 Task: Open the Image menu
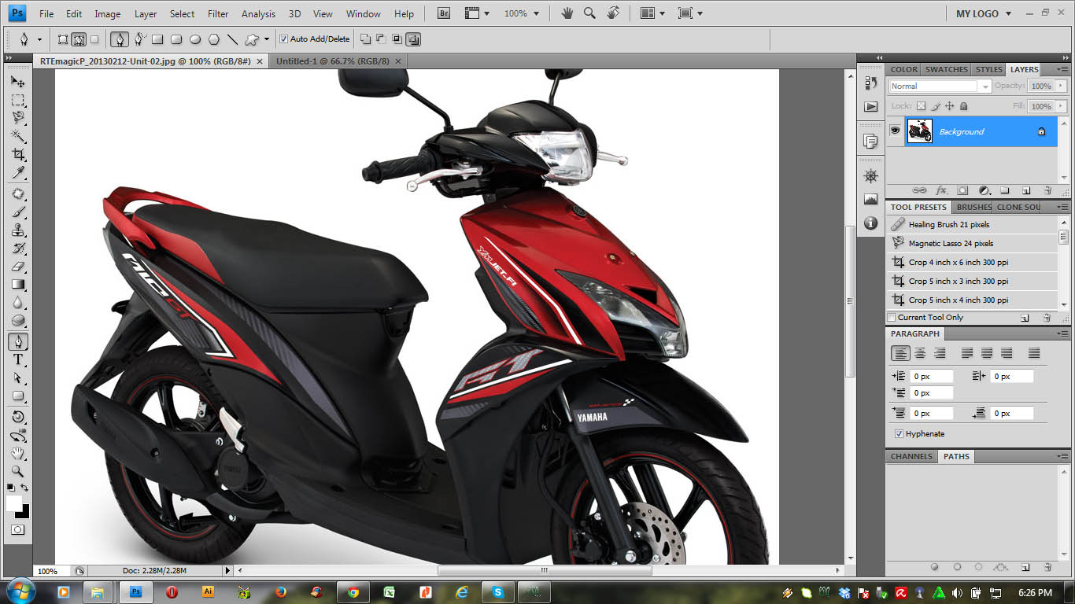click(x=108, y=14)
